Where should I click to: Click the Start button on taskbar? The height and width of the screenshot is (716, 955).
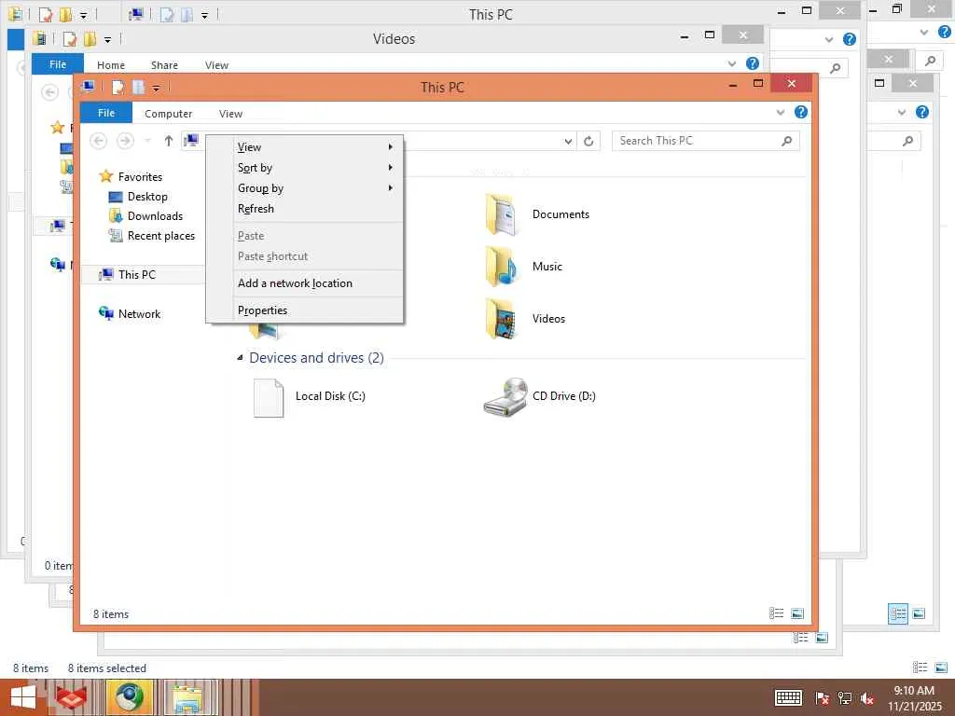tap(23, 697)
